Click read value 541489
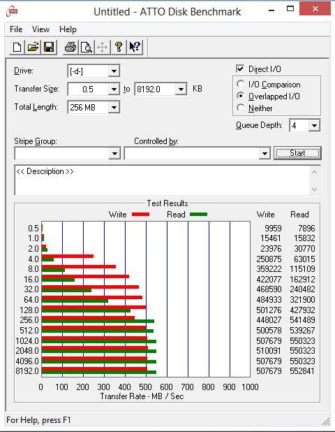The height and width of the screenshot is (432, 335). tap(302, 320)
